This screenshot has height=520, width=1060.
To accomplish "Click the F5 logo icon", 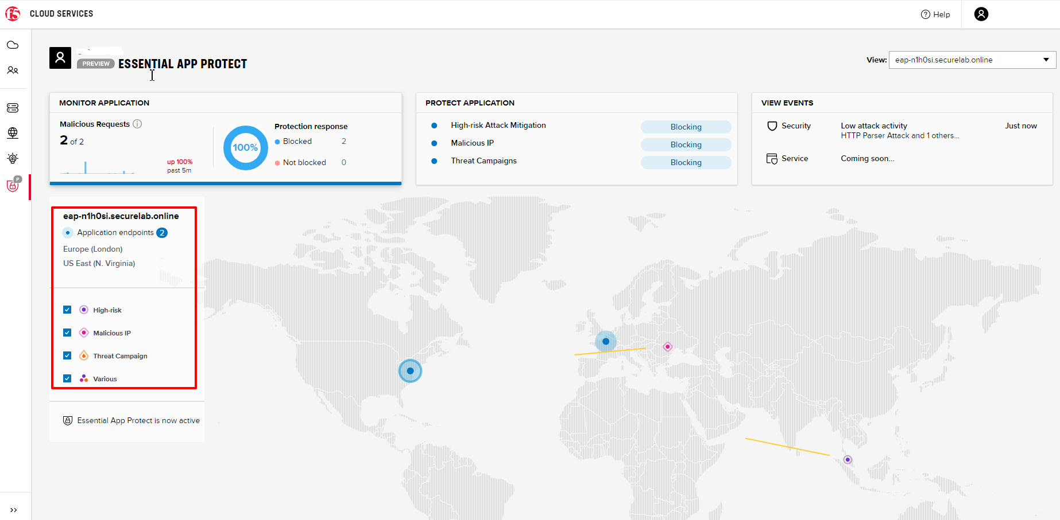I will (x=13, y=14).
